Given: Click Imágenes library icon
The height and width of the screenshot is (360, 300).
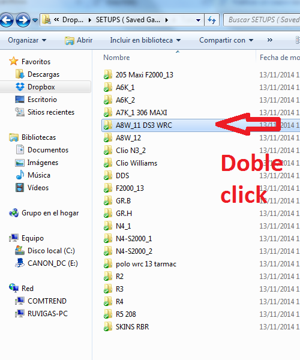Looking at the screenshot, I should 20,163.
